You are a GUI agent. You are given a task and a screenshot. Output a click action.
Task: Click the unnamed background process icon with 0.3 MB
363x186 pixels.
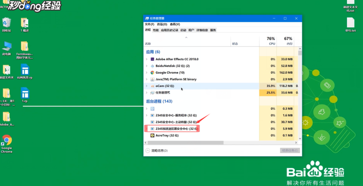click(x=152, y=109)
